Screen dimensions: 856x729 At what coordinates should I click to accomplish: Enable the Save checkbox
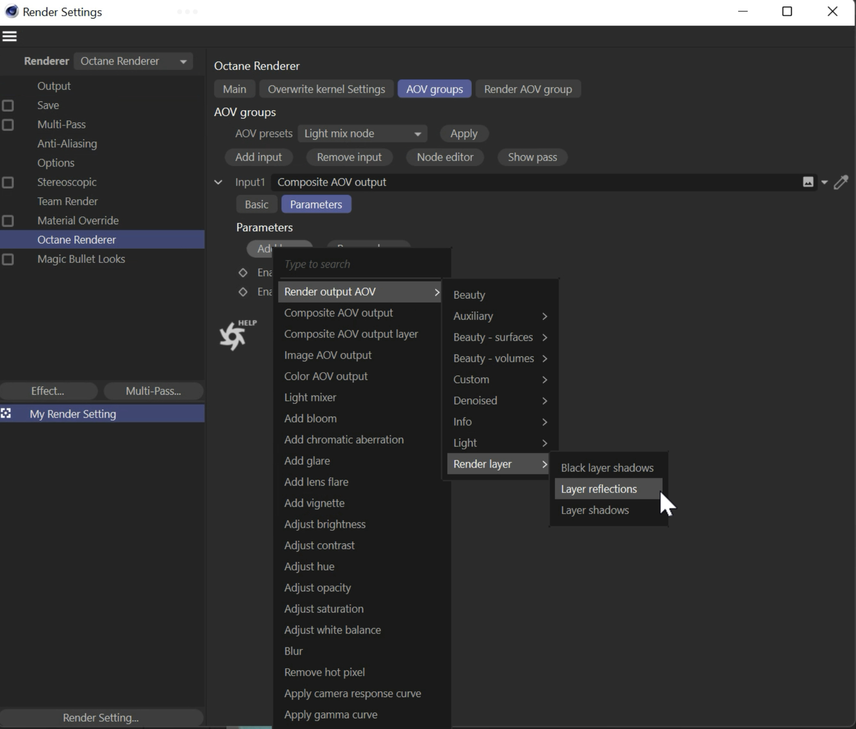pyautogui.click(x=8, y=105)
